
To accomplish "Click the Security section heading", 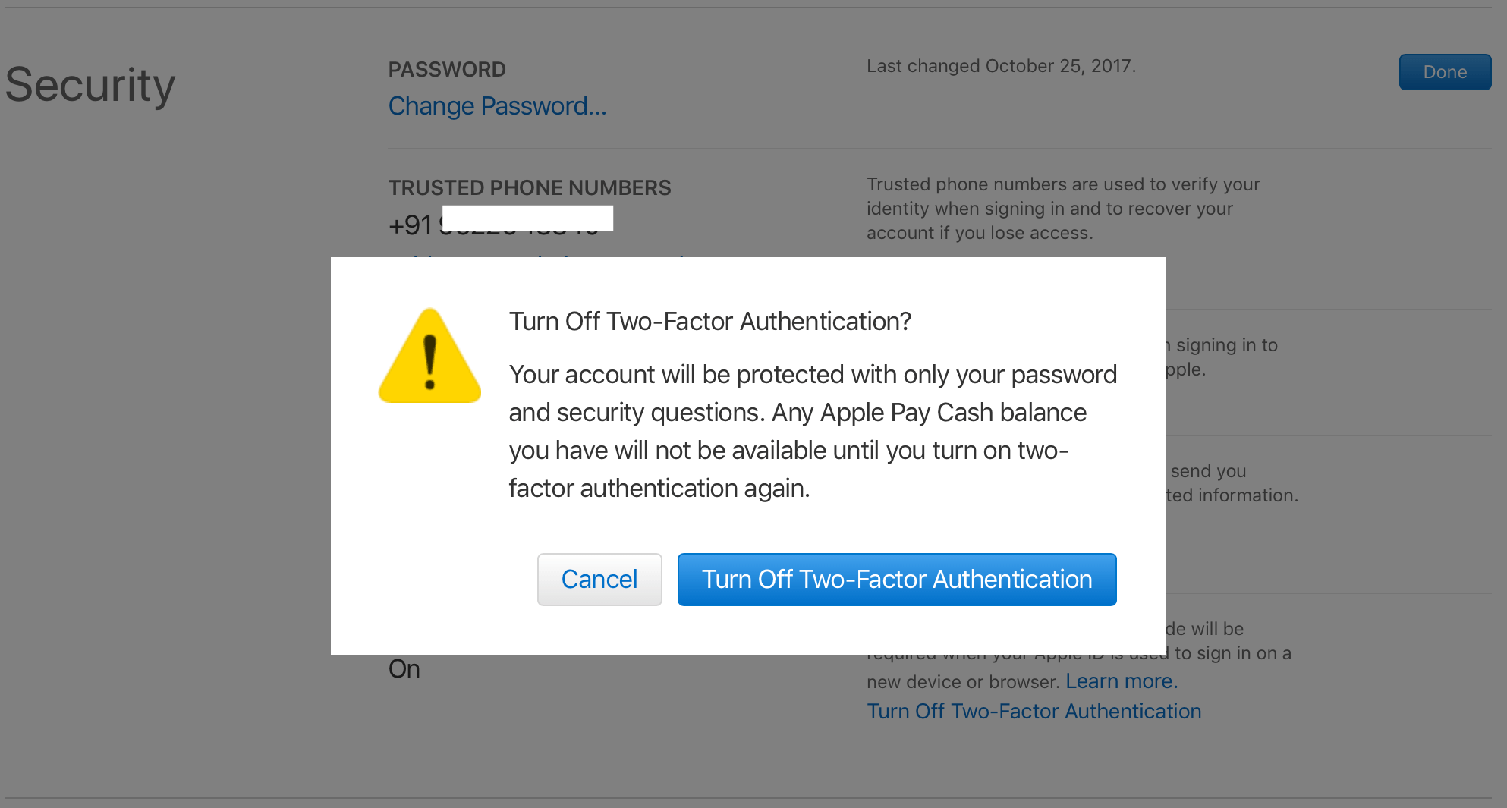I will (x=90, y=85).
